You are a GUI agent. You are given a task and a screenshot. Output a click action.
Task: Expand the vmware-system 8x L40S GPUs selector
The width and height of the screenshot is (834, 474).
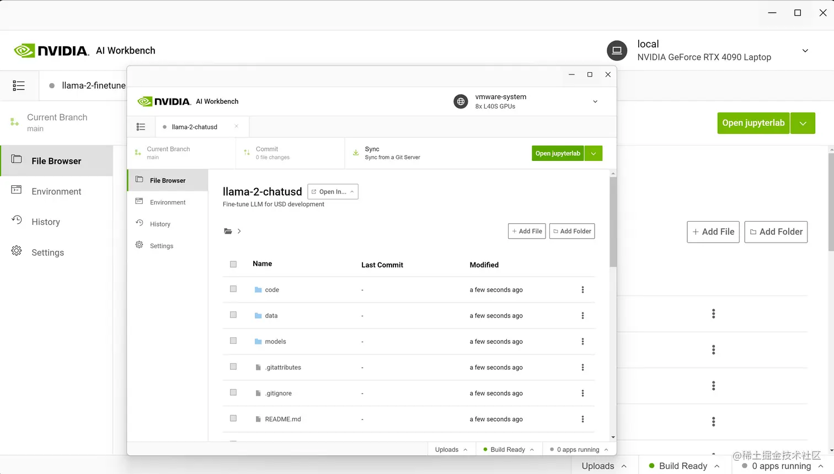(x=595, y=101)
